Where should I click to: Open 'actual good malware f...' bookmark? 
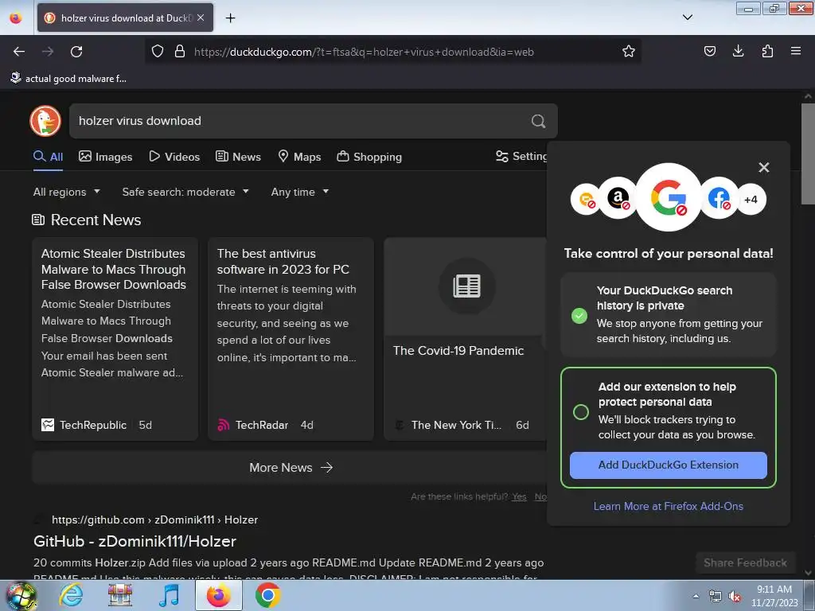[x=68, y=79]
